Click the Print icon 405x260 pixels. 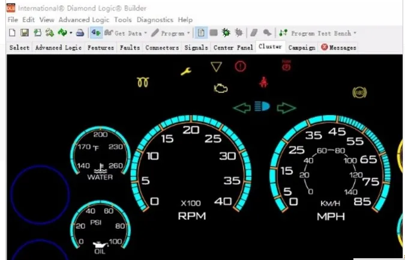click(80, 33)
